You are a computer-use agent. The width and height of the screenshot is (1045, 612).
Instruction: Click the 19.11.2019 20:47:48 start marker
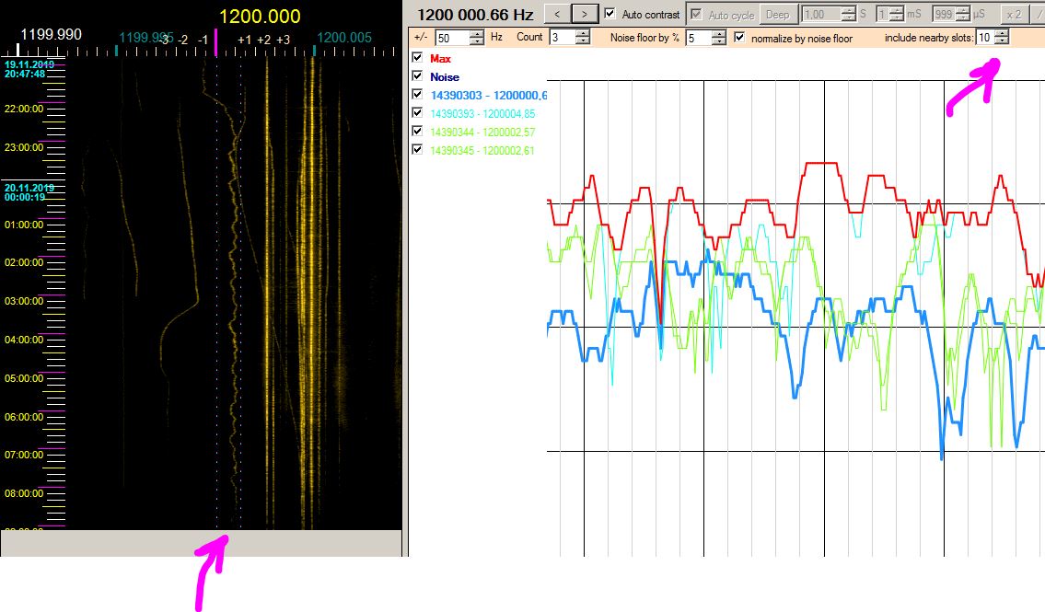(x=29, y=69)
